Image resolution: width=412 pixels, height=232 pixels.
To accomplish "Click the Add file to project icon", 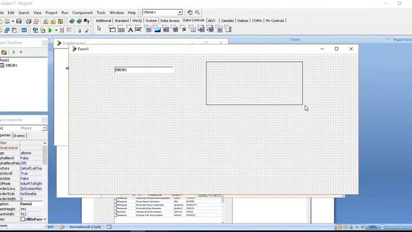I will (46, 21).
